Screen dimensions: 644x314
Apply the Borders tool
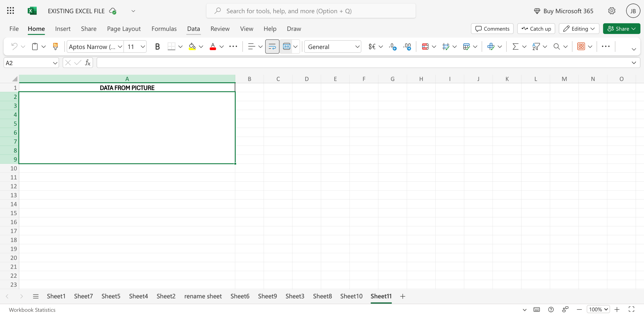click(x=171, y=47)
